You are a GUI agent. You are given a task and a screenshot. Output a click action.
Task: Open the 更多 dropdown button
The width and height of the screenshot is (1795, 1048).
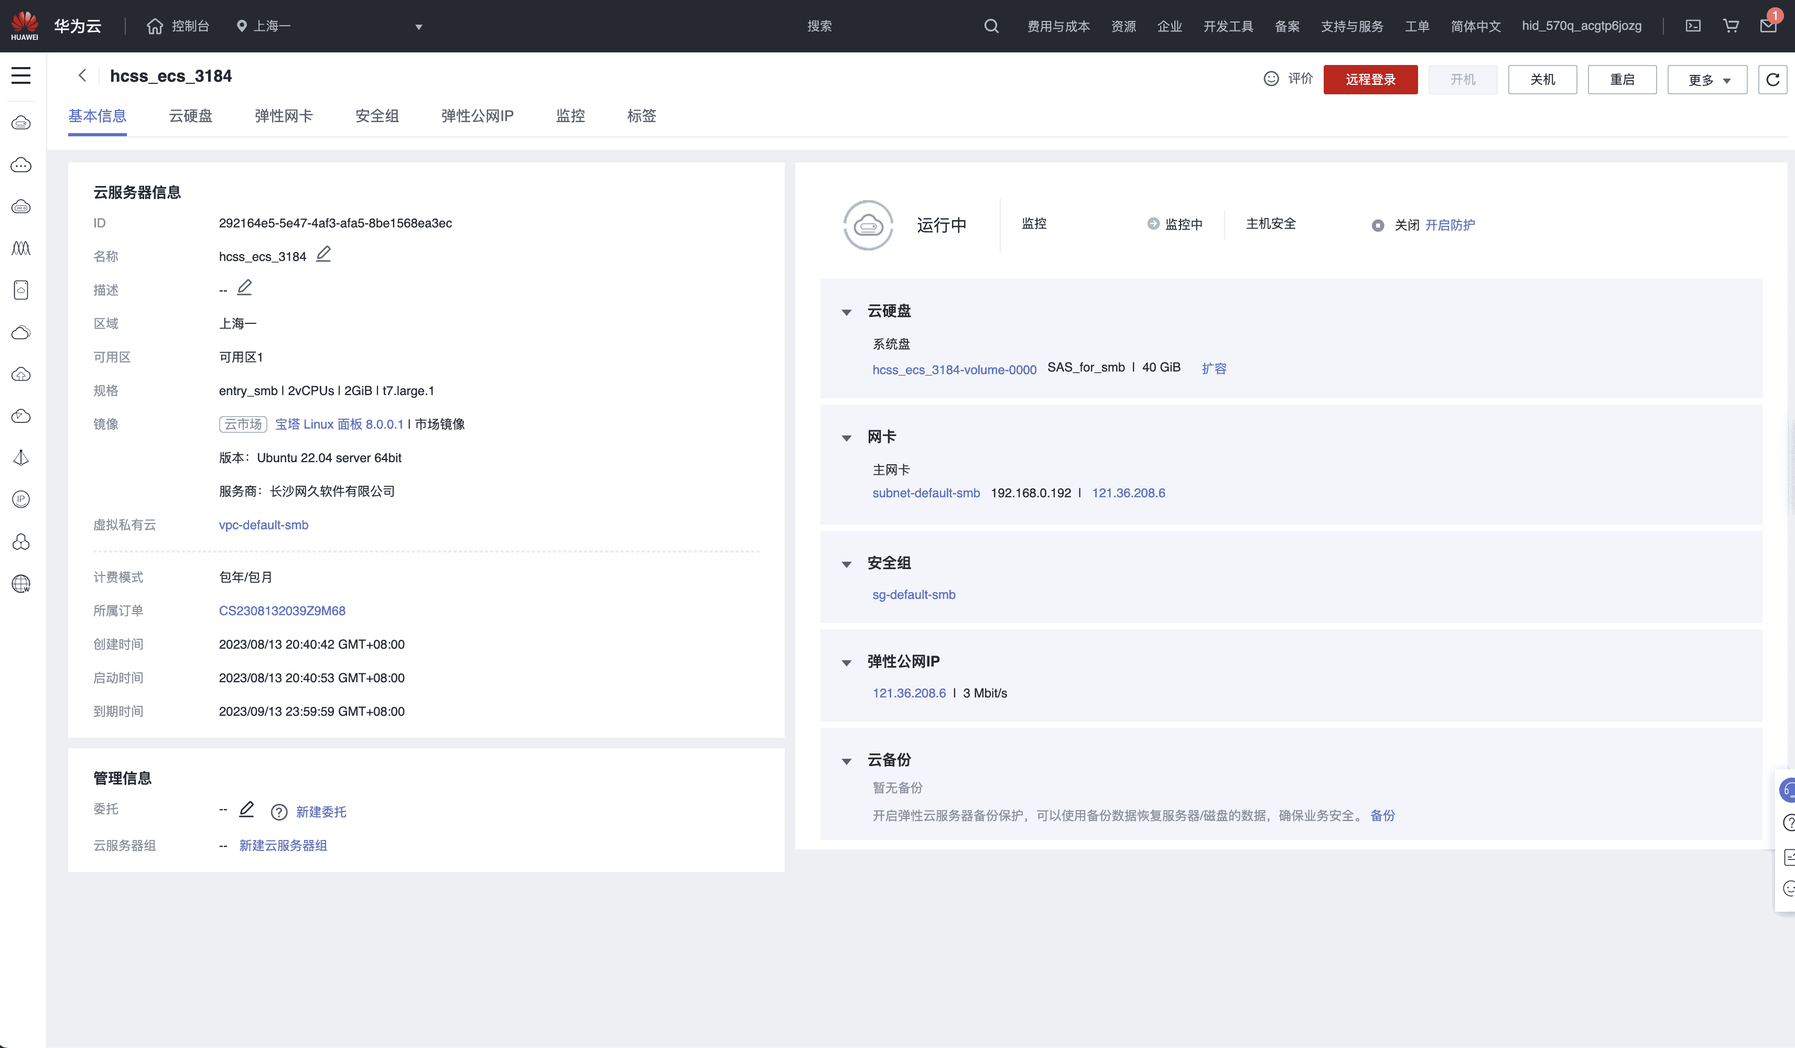pos(1707,80)
